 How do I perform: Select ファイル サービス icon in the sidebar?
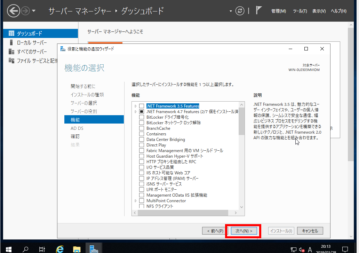point(11,61)
